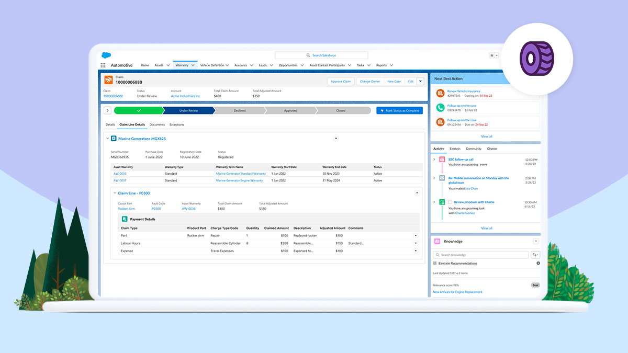Open the Warranty tab dropdown chevron
The height and width of the screenshot is (353, 628).
point(193,65)
